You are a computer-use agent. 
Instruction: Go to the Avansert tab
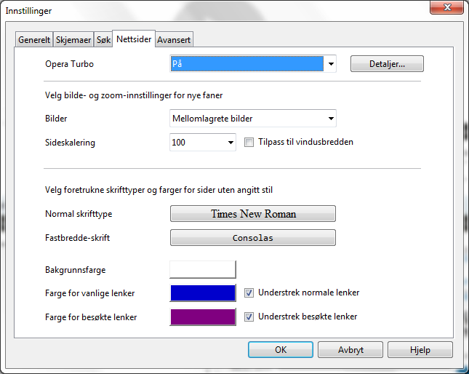click(175, 41)
